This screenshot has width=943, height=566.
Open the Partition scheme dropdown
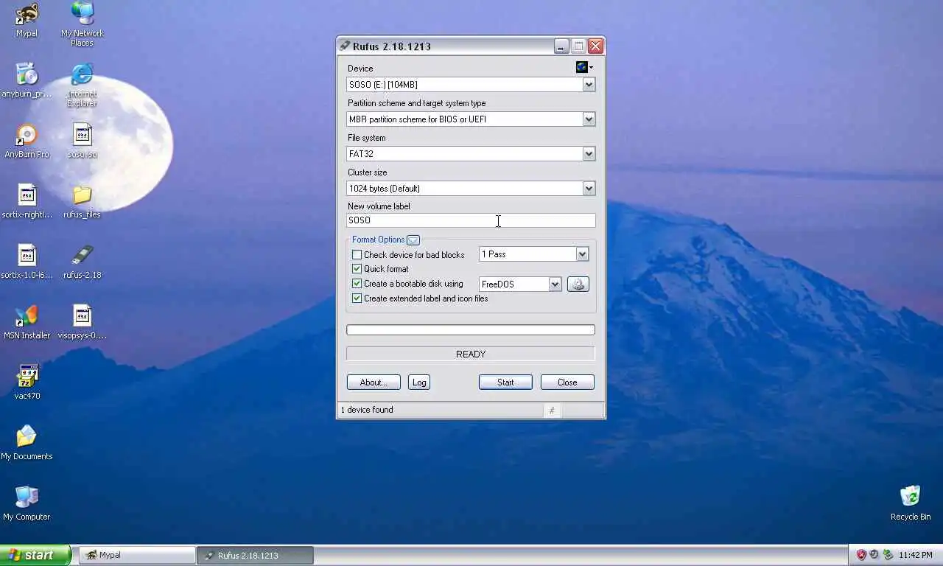[x=471, y=119]
